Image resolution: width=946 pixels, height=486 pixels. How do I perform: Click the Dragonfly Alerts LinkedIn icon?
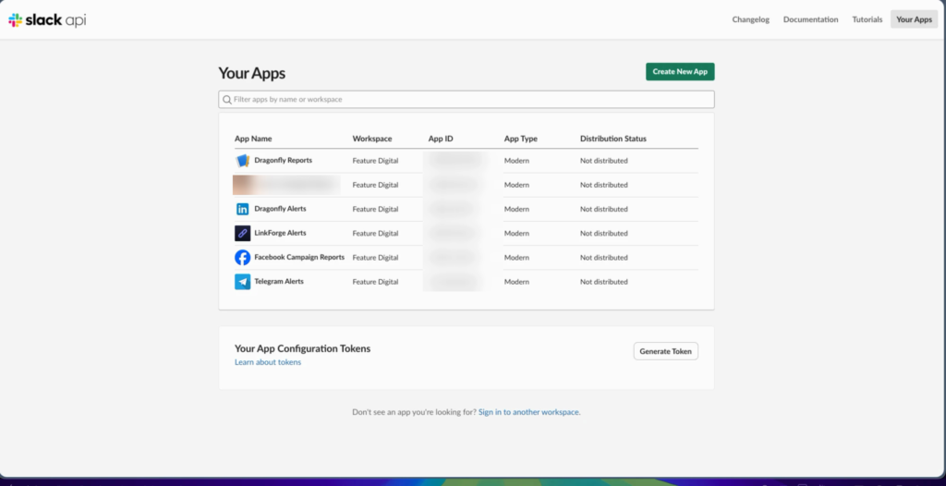point(243,209)
